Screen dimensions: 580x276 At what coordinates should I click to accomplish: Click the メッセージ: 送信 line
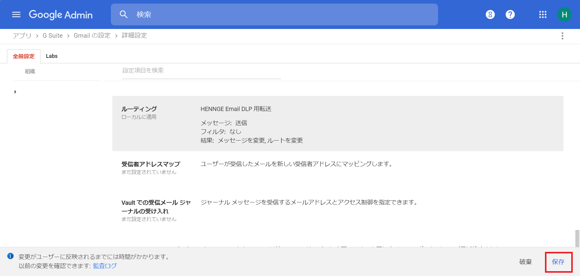pyautogui.click(x=224, y=123)
